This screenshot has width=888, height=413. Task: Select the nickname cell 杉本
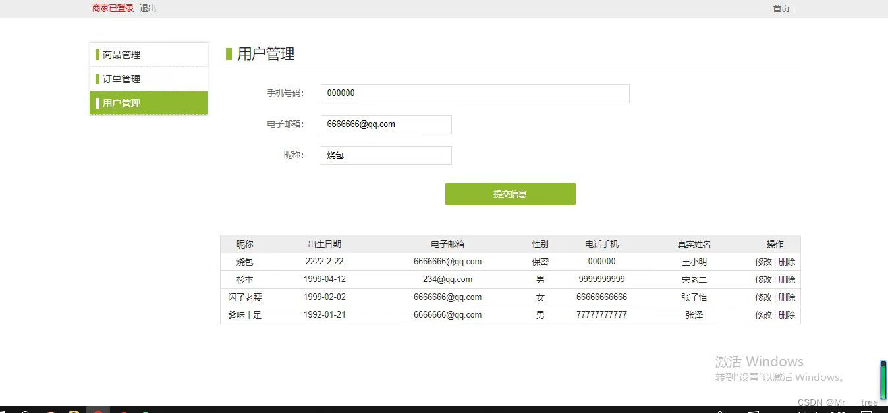[x=245, y=279]
